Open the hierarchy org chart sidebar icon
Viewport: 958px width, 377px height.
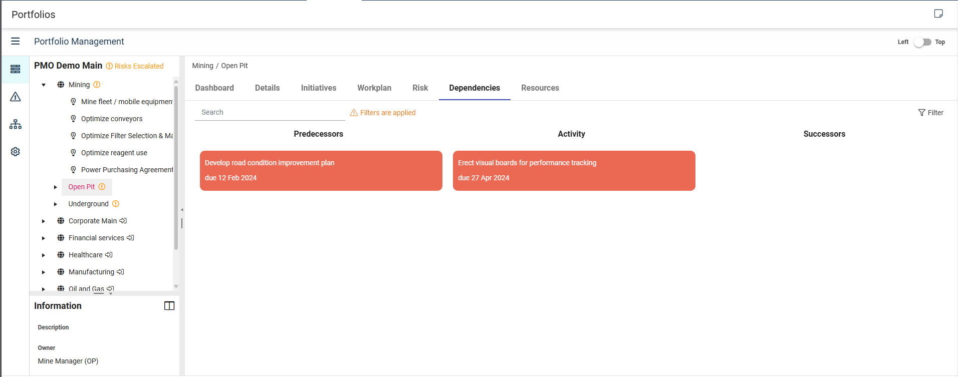click(x=16, y=124)
